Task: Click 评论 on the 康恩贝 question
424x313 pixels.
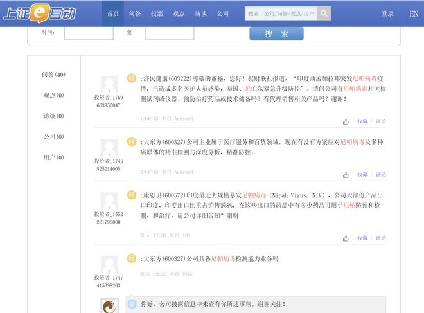Action: 381,238
